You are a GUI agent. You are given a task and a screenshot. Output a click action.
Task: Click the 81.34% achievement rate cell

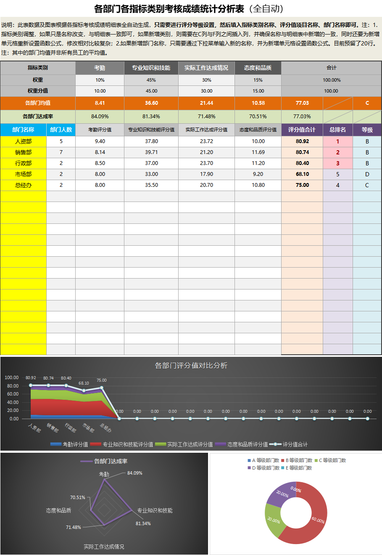(x=151, y=117)
